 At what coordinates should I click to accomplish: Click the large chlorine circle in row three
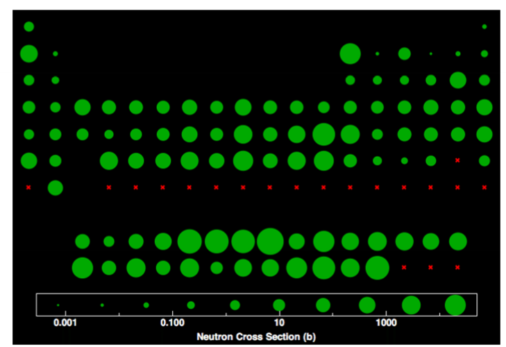pos(458,80)
